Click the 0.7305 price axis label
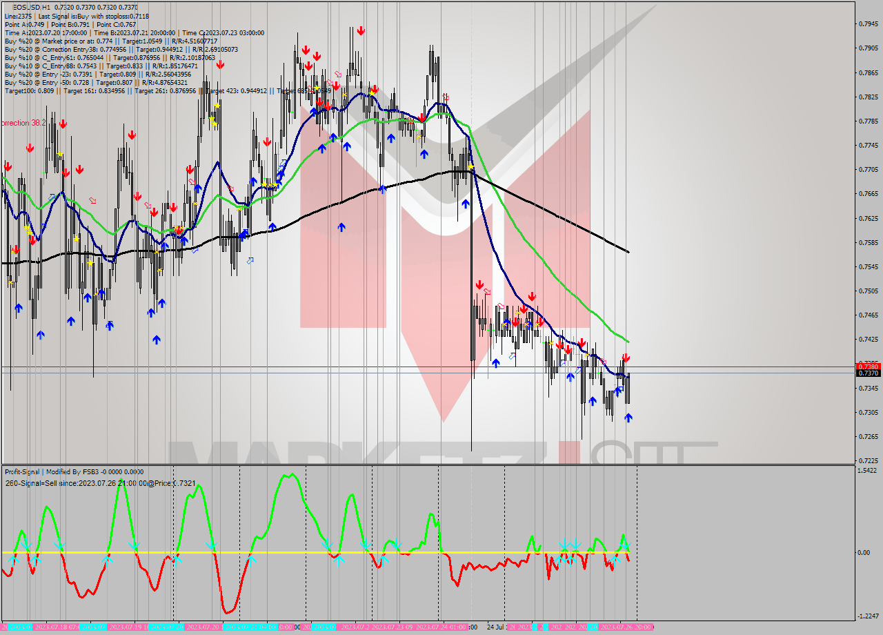The width and height of the screenshot is (883, 635). [869, 413]
